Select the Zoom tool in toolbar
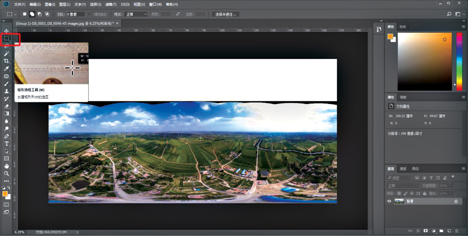The image size is (468, 236). (x=6, y=174)
